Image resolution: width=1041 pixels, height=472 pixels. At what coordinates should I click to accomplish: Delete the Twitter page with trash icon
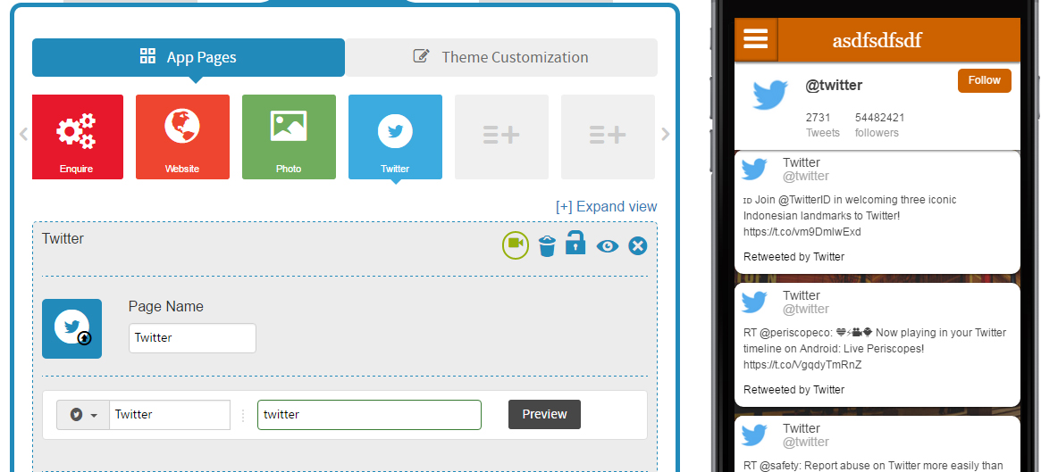[x=546, y=246]
